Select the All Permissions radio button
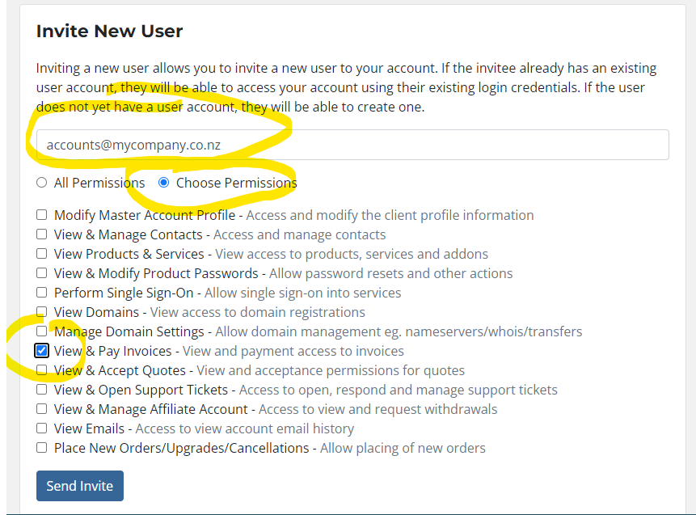The image size is (696, 515). [x=42, y=183]
